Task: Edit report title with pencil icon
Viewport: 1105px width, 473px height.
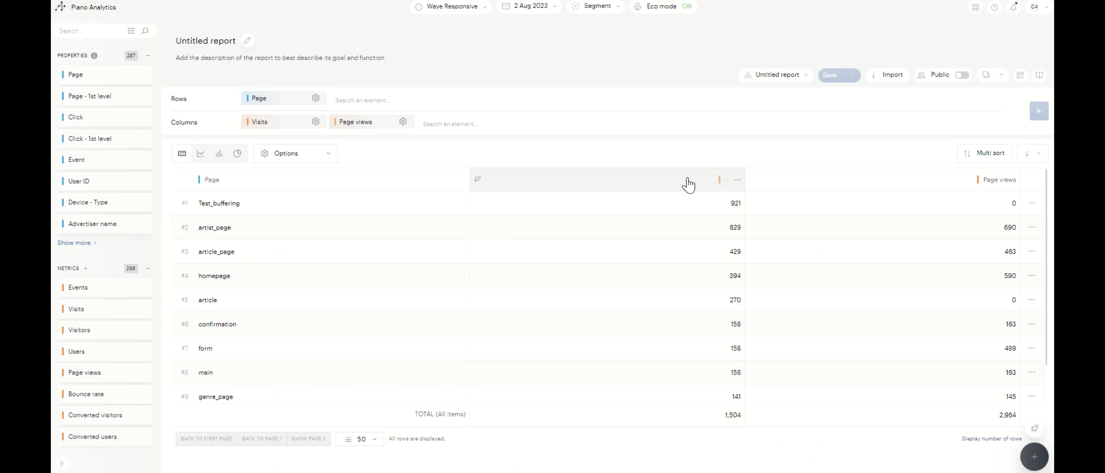Action: (247, 41)
